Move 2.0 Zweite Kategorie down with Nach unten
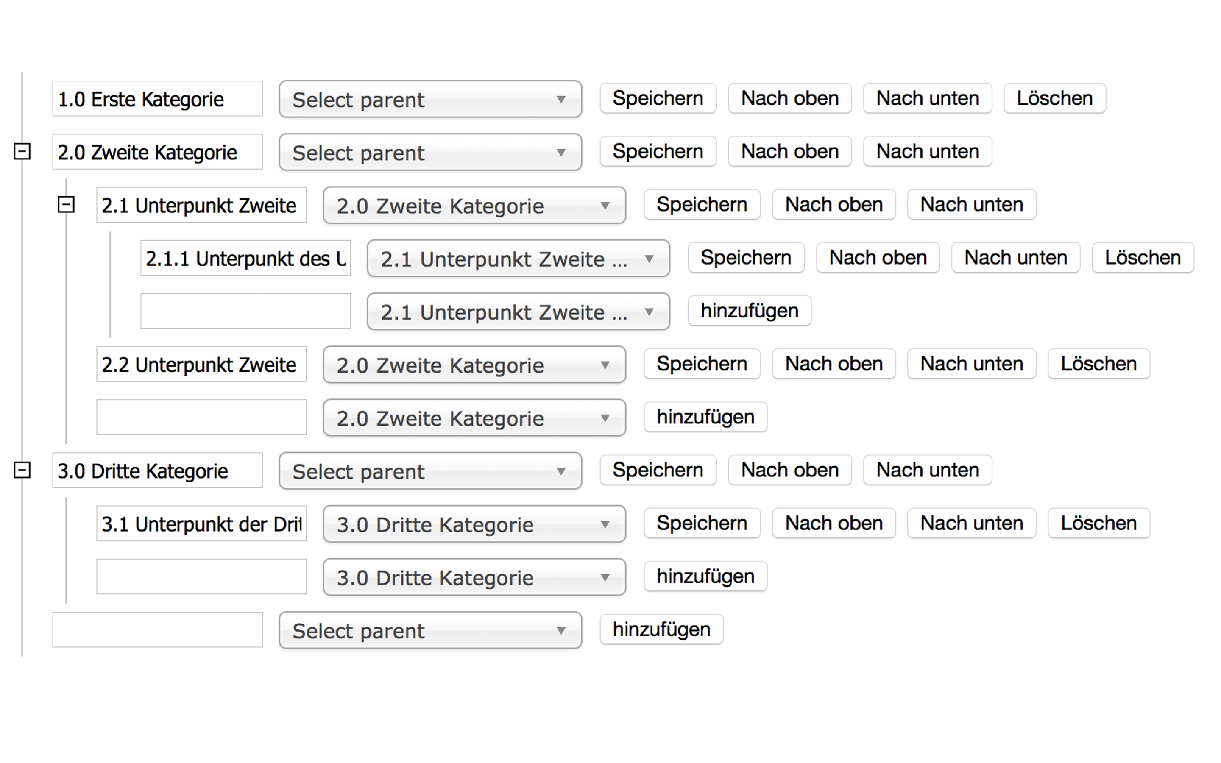The image size is (1221, 763). click(927, 151)
